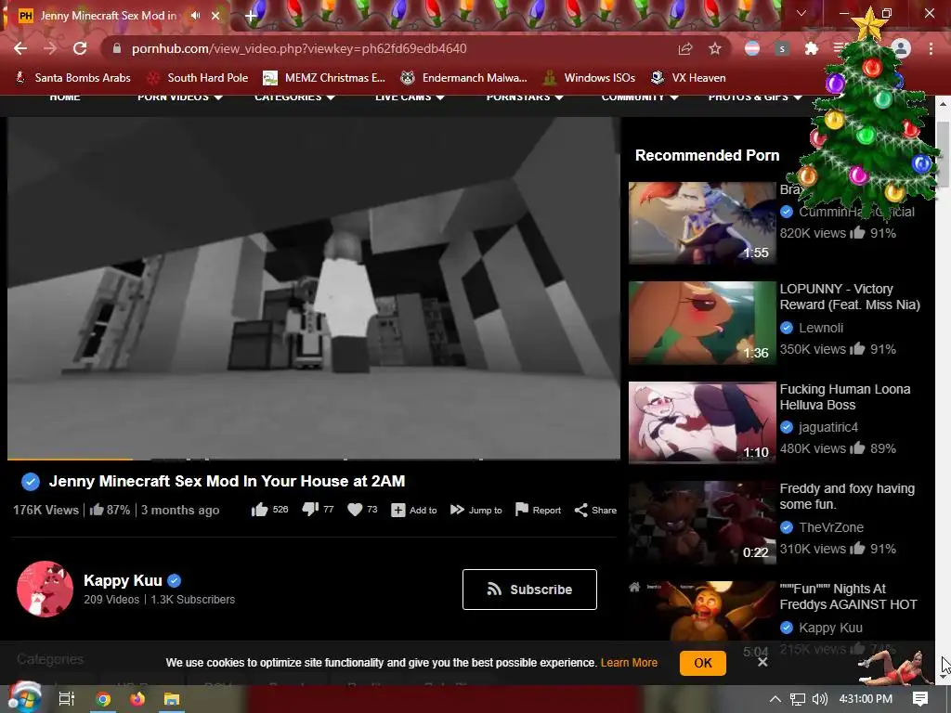951x713 pixels.
Task: Reload the current page
Action: (80, 48)
